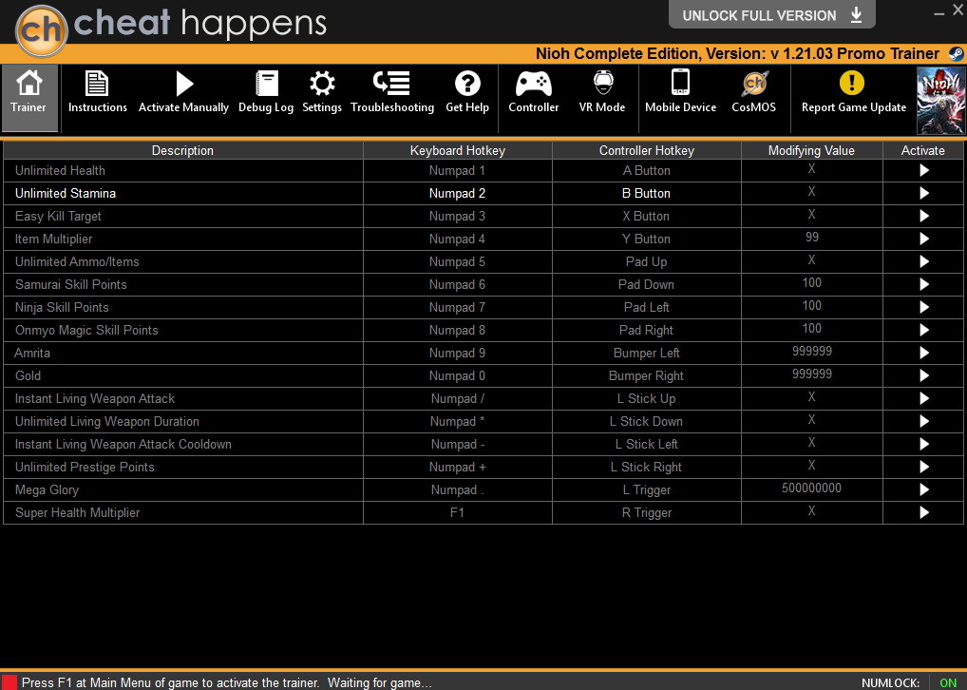Switch to VR Mode headset icon

(602, 83)
